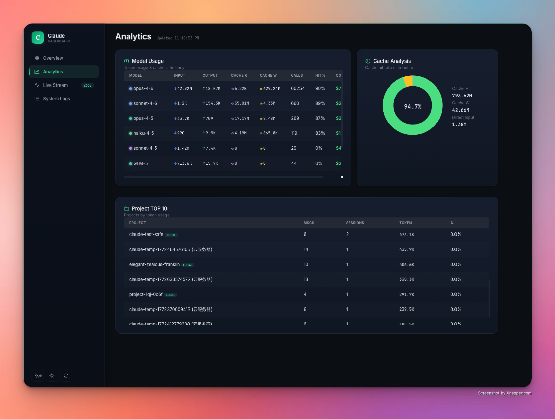The width and height of the screenshot is (555, 419).
Task: Click the Project TOP 10 vertical scrollbar
Action: tap(489, 298)
